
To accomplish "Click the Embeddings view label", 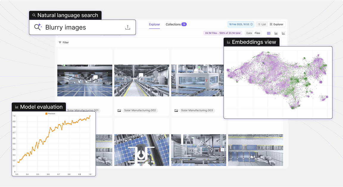I will point(252,42).
